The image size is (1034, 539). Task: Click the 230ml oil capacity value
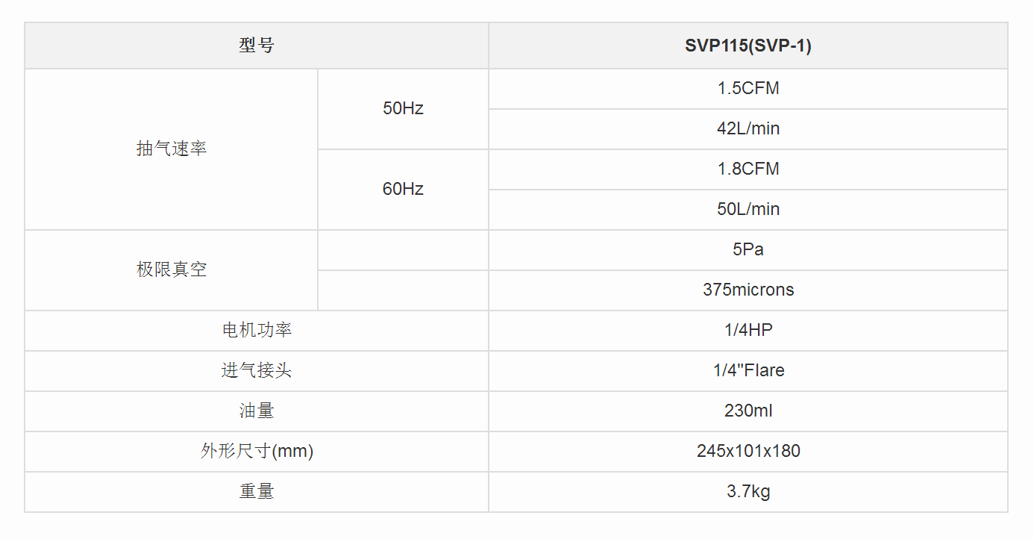click(748, 411)
